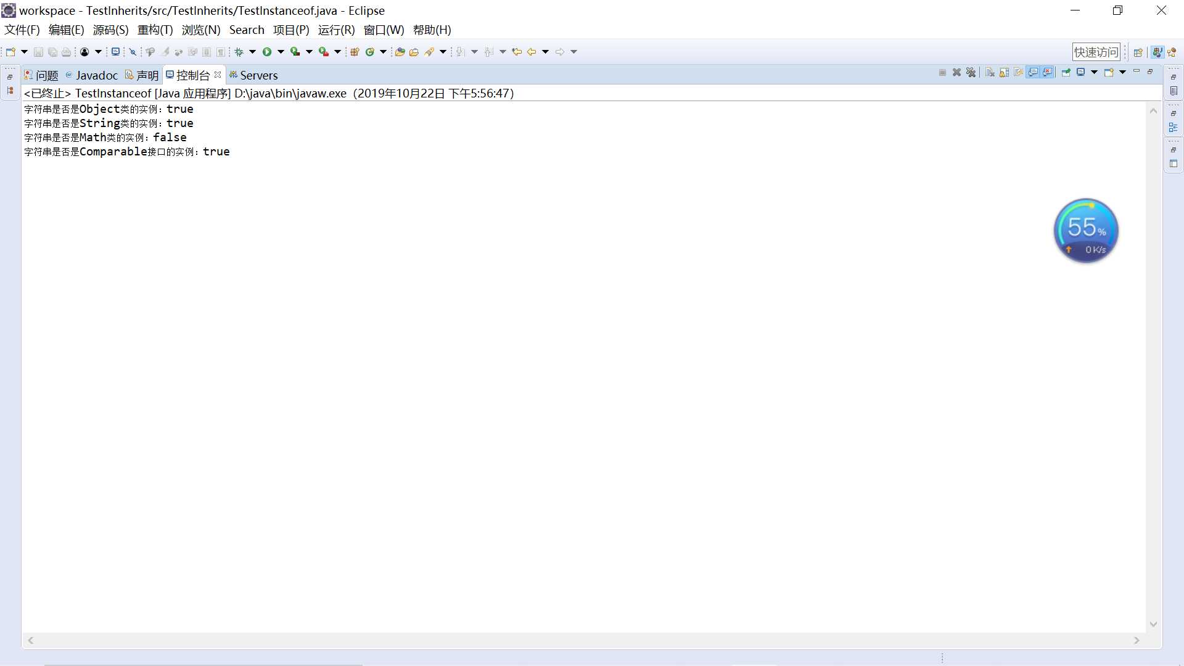
Task: Click the Search flashlight toolbar icon
Action: [429, 52]
